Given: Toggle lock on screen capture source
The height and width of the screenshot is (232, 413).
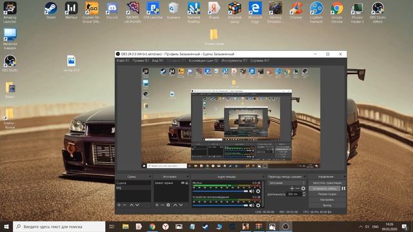Looking at the screenshot, I should point(186,183).
